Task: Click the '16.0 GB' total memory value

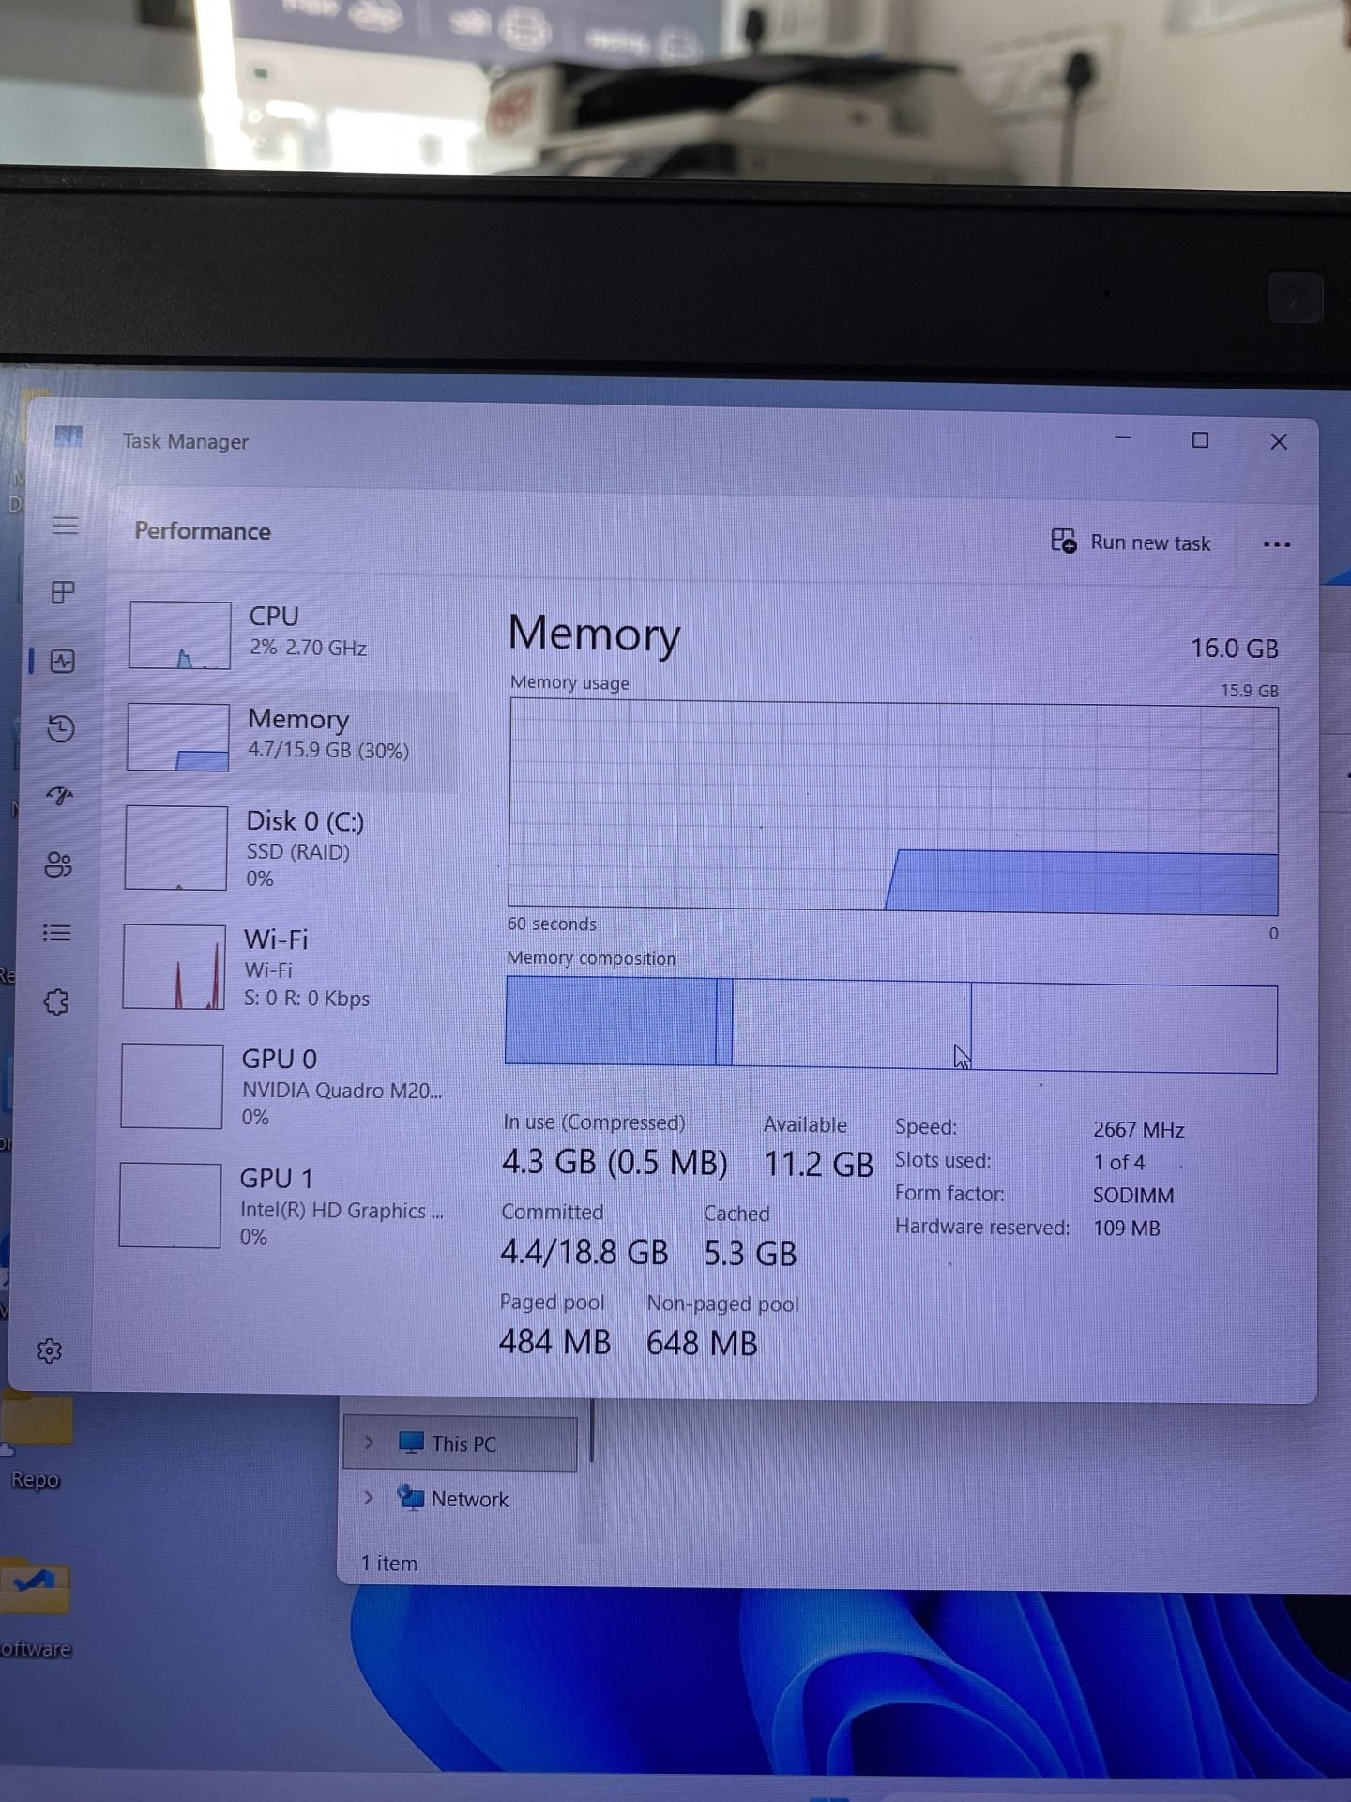Action: (x=1235, y=649)
